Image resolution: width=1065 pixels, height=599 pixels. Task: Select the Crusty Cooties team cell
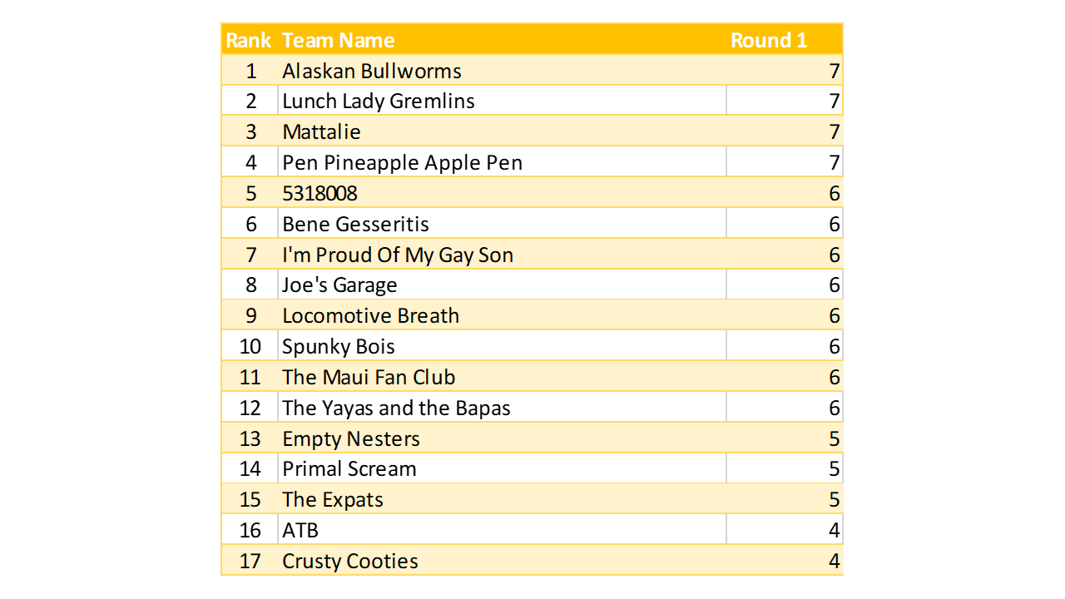click(x=350, y=562)
